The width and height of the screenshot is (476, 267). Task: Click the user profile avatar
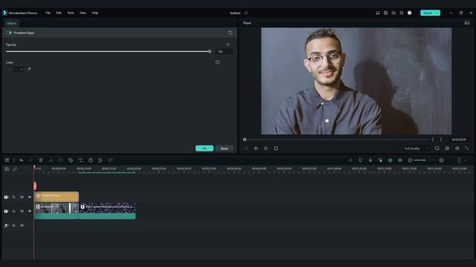[x=410, y=13]
